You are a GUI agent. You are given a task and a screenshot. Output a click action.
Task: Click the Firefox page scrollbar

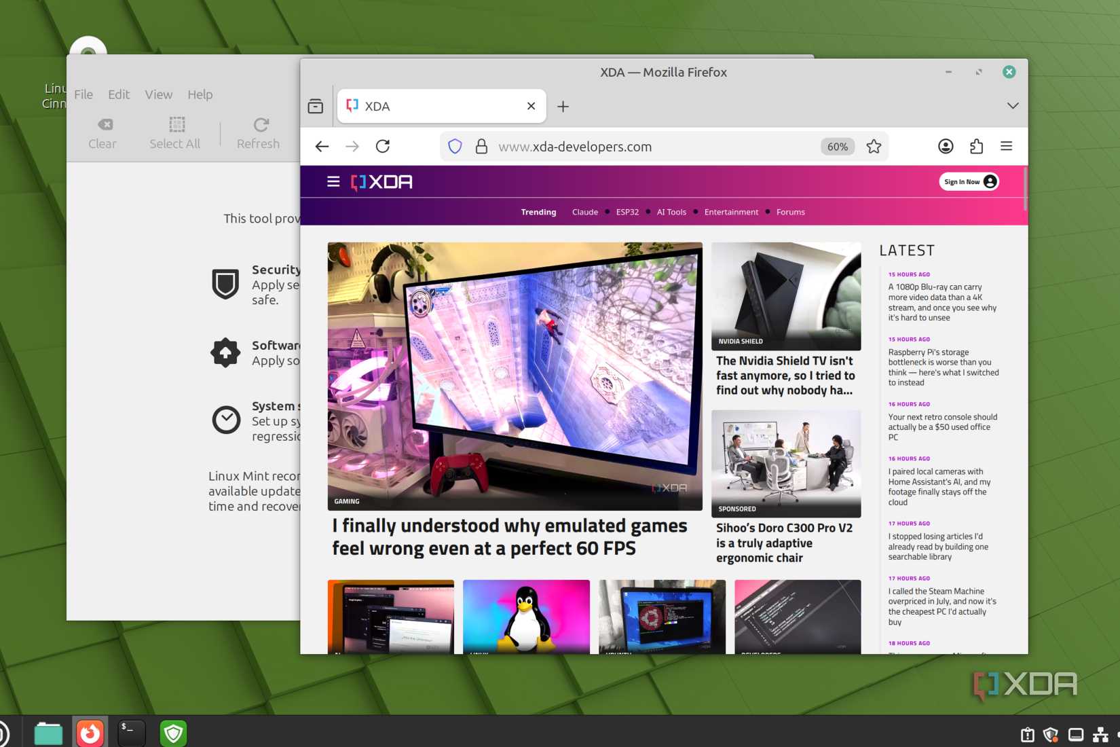(x=1025, y=189)
